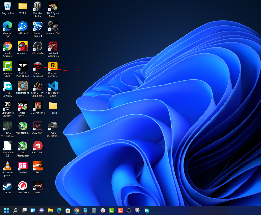Viewport: 261px width, 215px height.
Task: Open taskbar Search
Action: [x=15, y=210]
